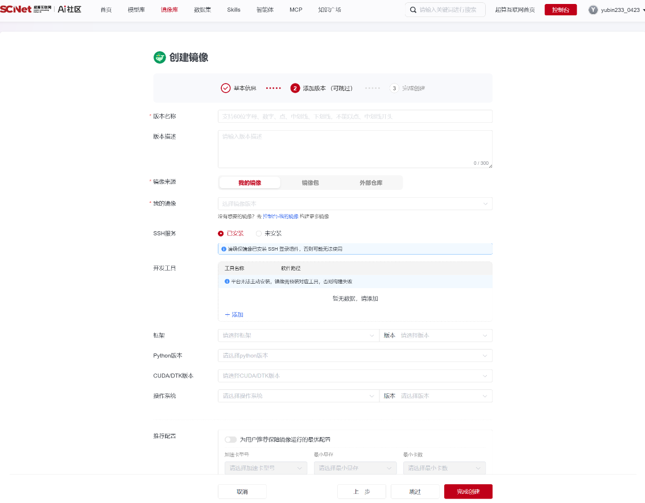Expand the Python版本 dropdown
Screen dimensions: 645x503
[x=355, y=356]
